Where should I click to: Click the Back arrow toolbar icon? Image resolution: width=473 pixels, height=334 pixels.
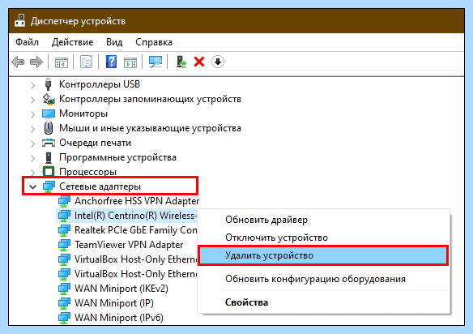pyautogui.click(x=18, y=62)
